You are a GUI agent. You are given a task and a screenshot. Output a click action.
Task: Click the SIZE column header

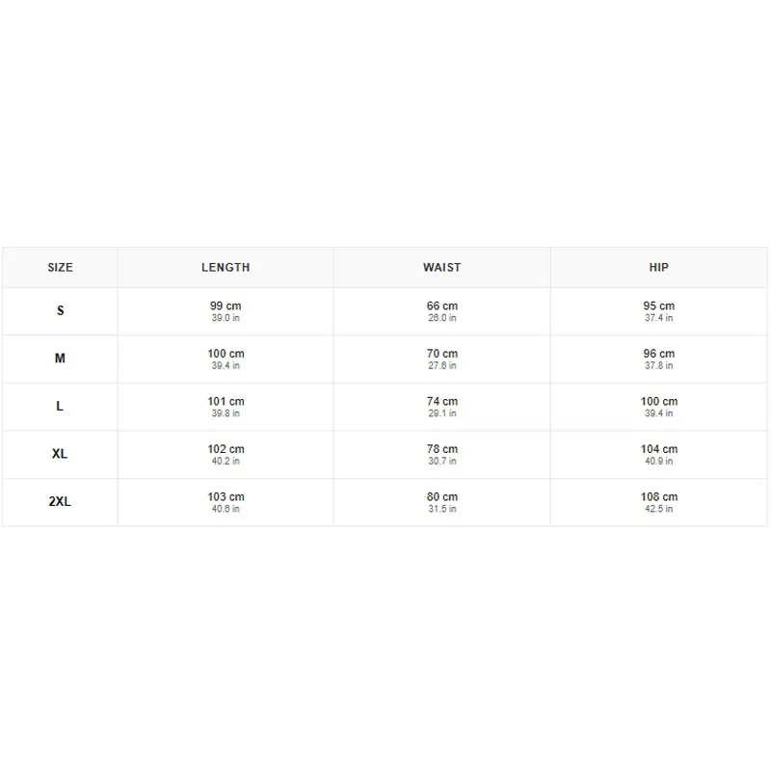tap(60, 268)
